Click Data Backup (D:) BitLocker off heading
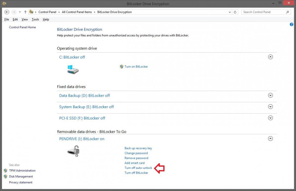Screen dimensions: 296x191 point(84,95)
